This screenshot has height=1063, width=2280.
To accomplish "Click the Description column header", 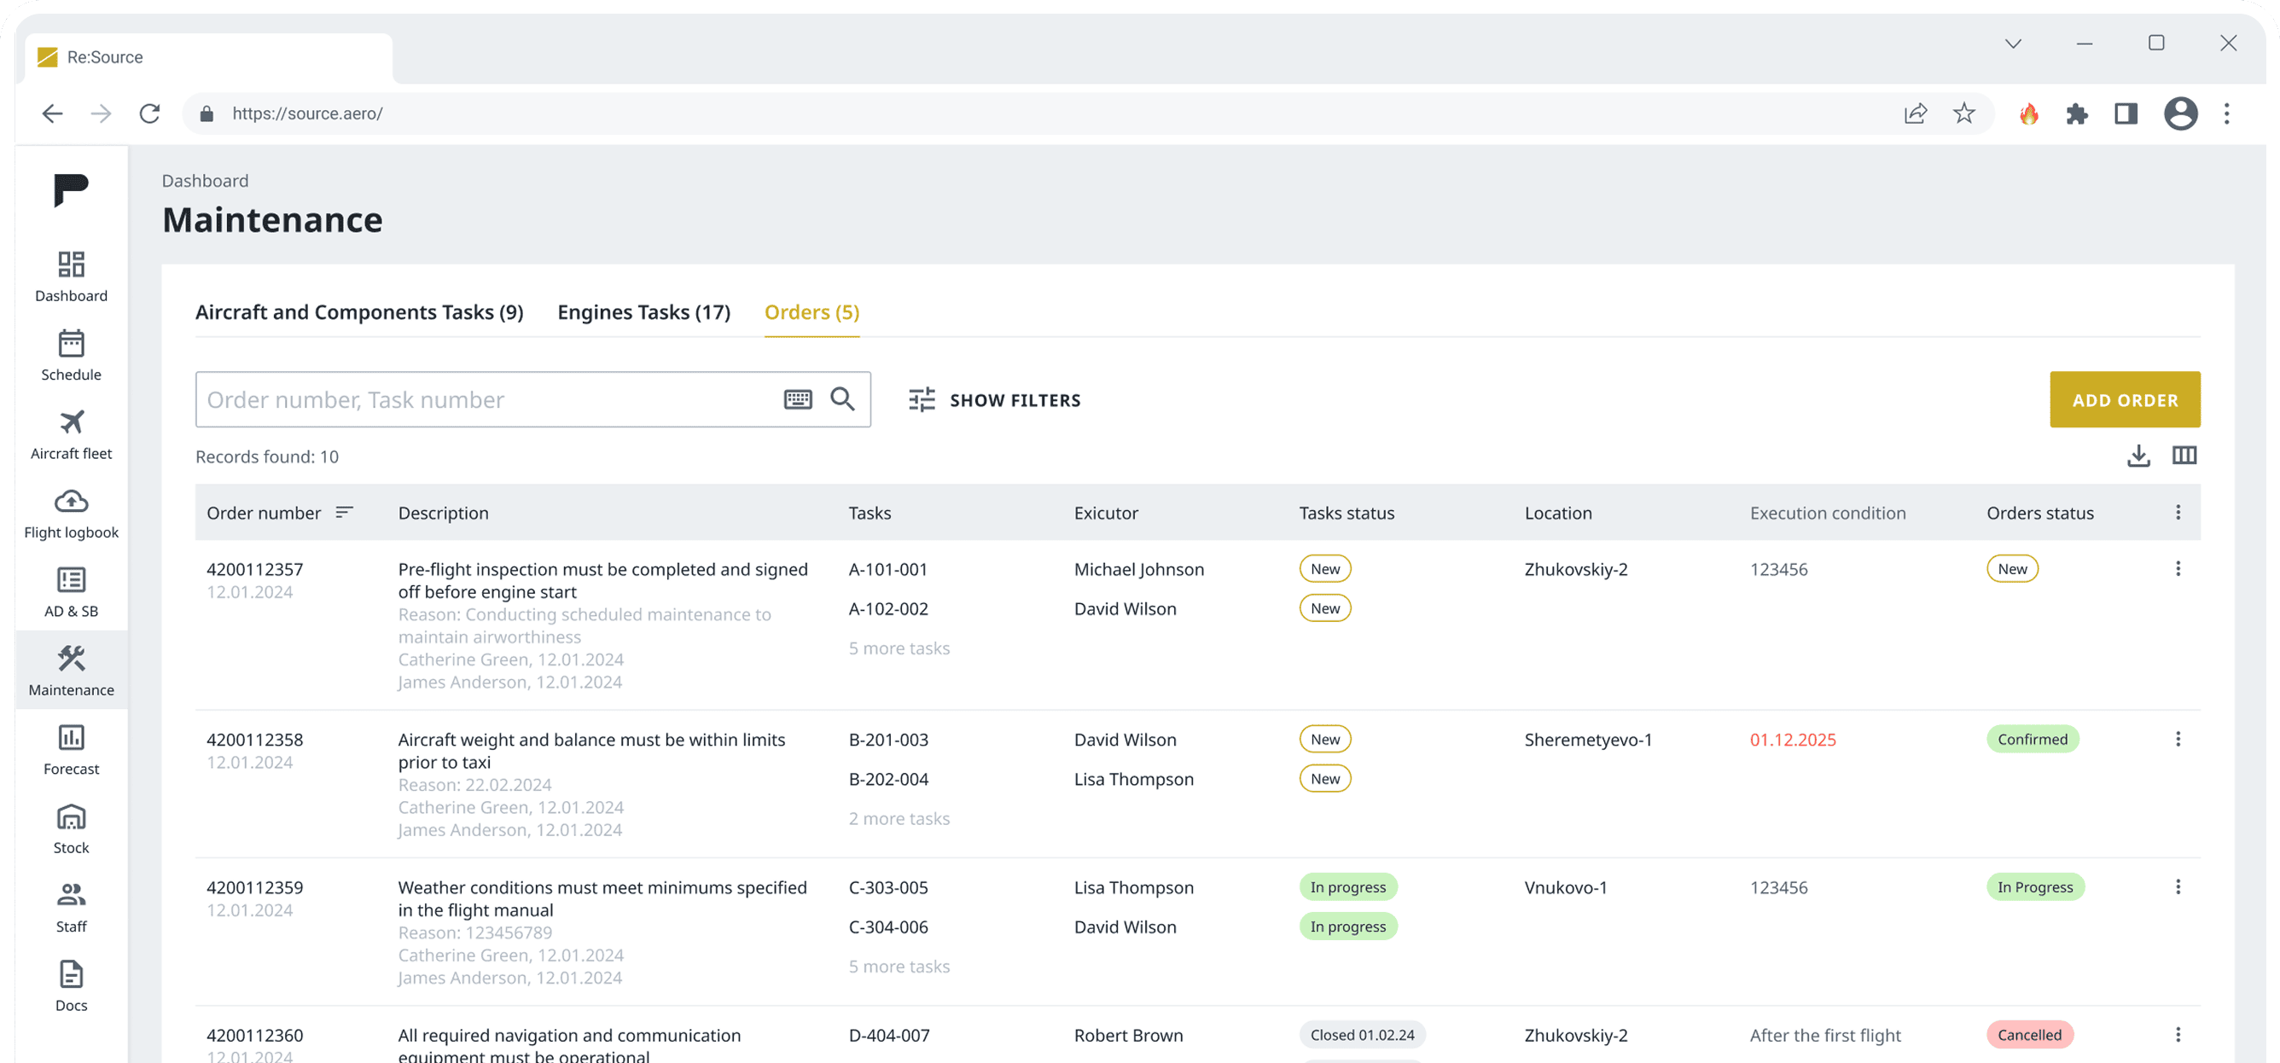I will coord(444,513).
